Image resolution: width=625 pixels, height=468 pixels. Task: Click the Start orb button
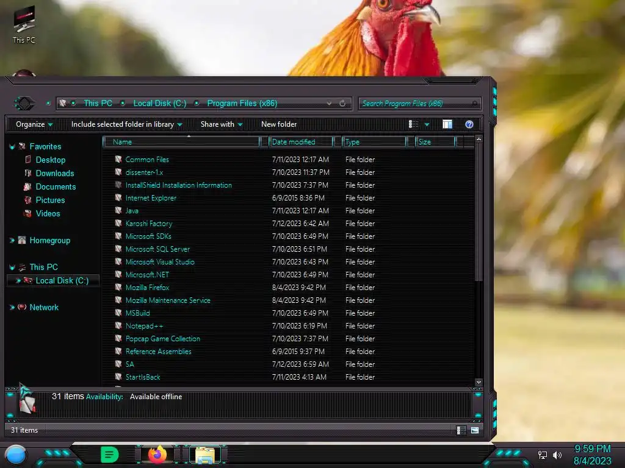pyautogui.click(x=16, y=455)
